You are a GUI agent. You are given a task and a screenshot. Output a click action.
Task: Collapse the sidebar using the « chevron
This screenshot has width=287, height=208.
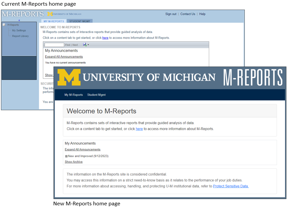click(x=19, y=19)
